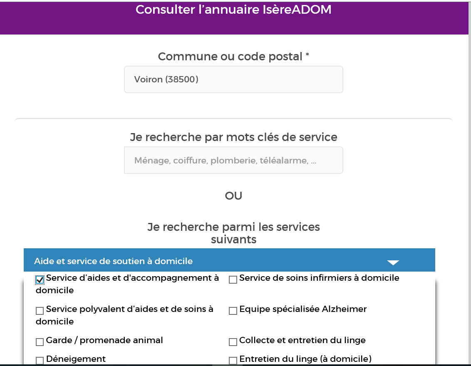The image size is (471, 366).
Task: Enable Service polyvalent d'aides et de soins checkbox
Action: point(40,311)
